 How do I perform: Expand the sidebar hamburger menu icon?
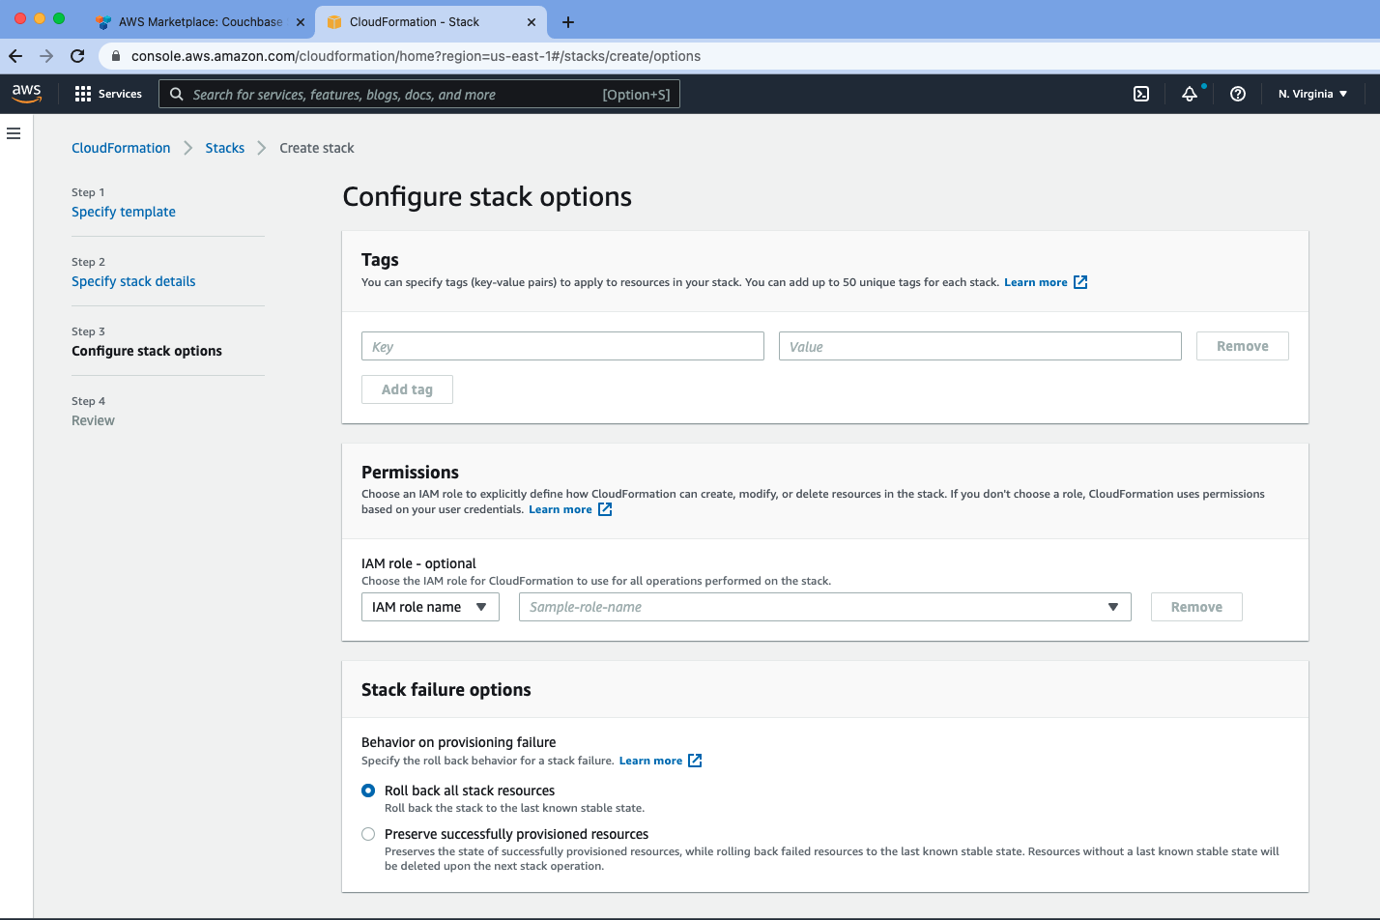(14, 133)
